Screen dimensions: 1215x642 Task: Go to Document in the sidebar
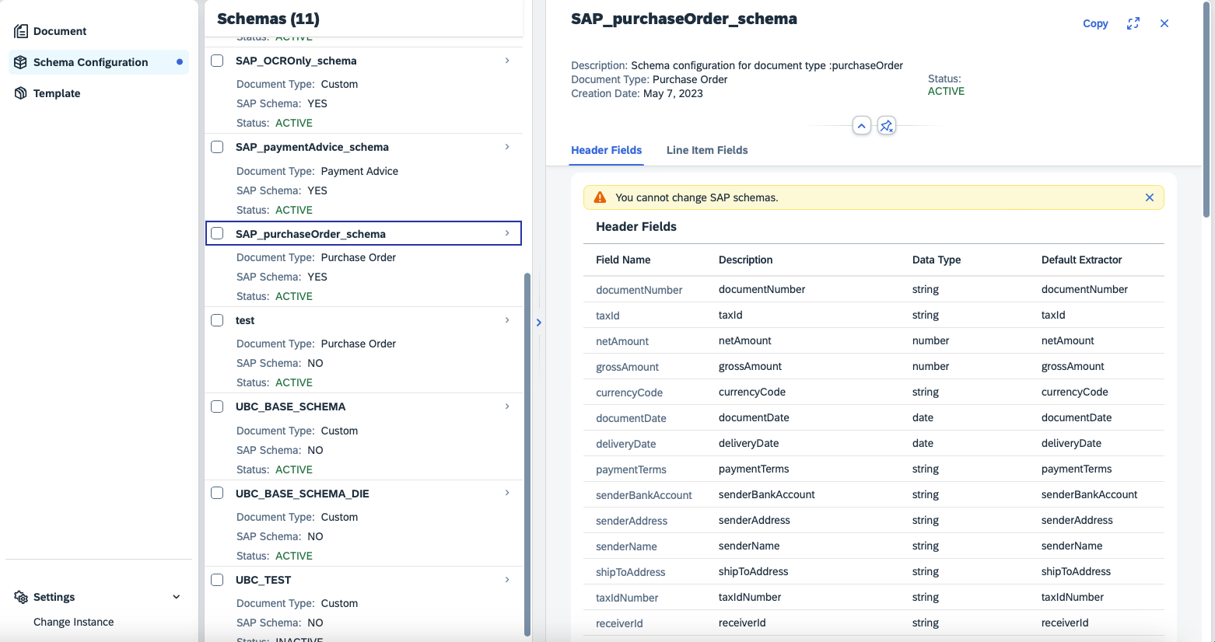pos(60,31)
